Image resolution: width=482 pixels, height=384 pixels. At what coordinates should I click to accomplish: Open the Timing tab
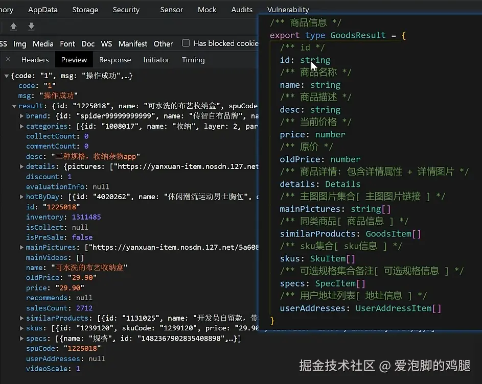point(193,60)
